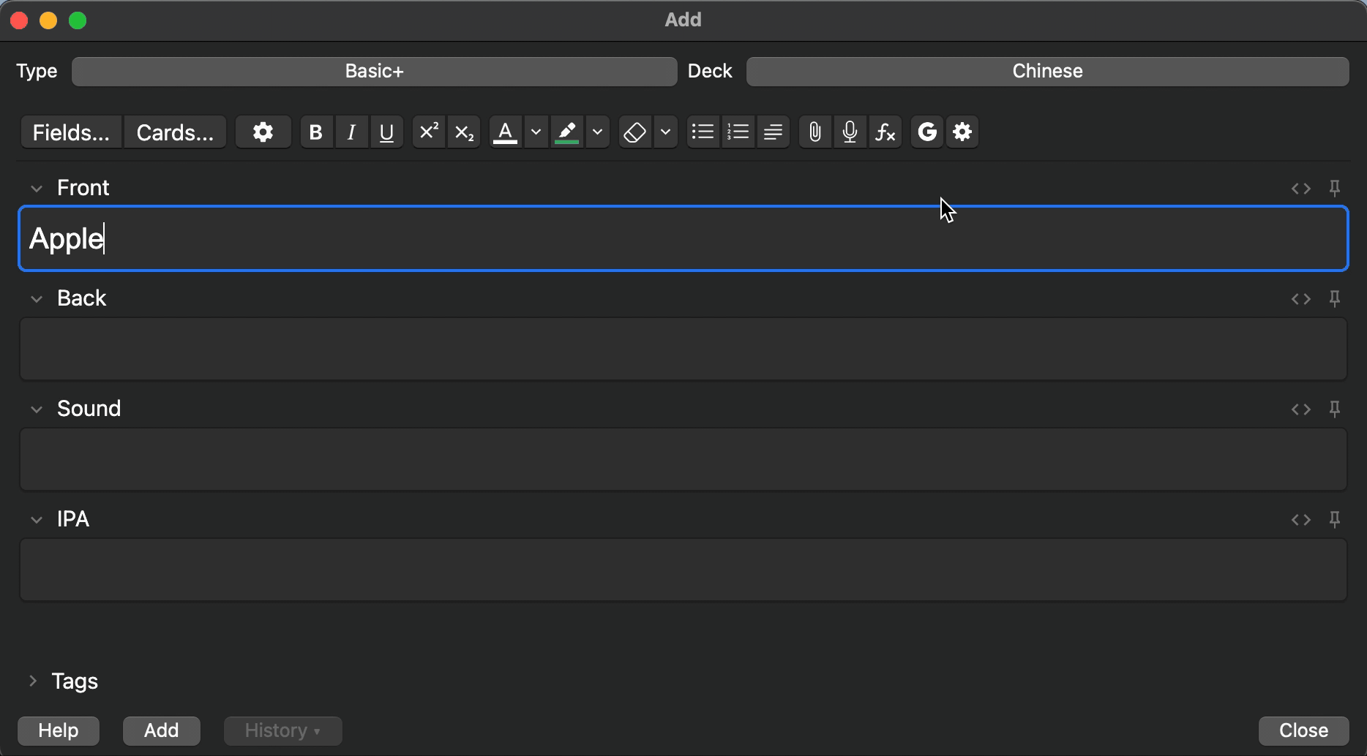Open the text color dropdown arrow

(536, 132)
